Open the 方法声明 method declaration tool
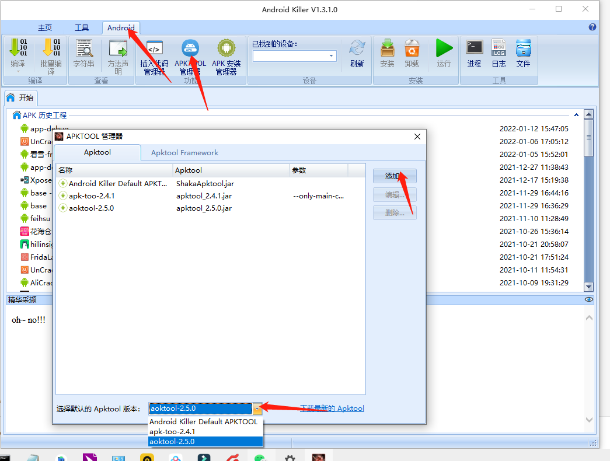610x461 pixels. [118, 48]
